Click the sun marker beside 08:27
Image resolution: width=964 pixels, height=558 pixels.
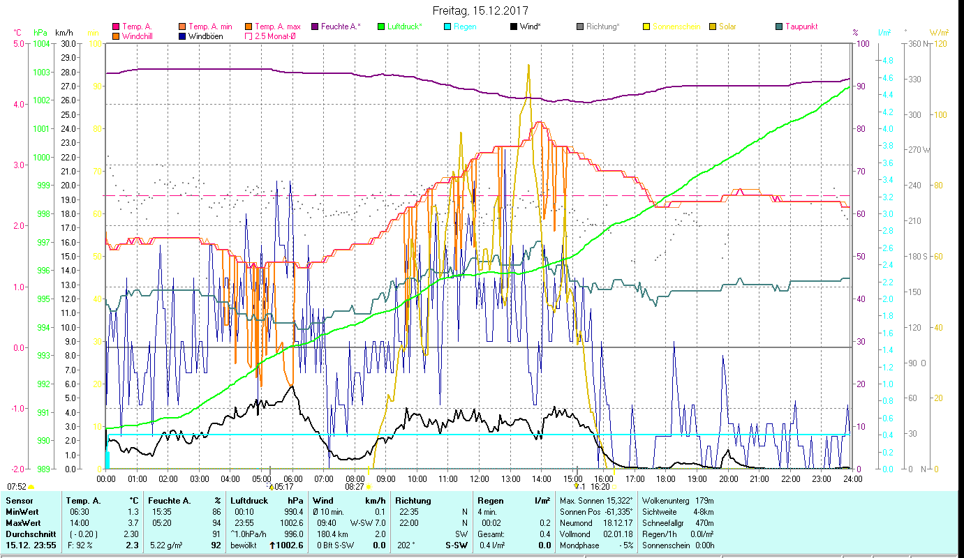tap(369, 487)
